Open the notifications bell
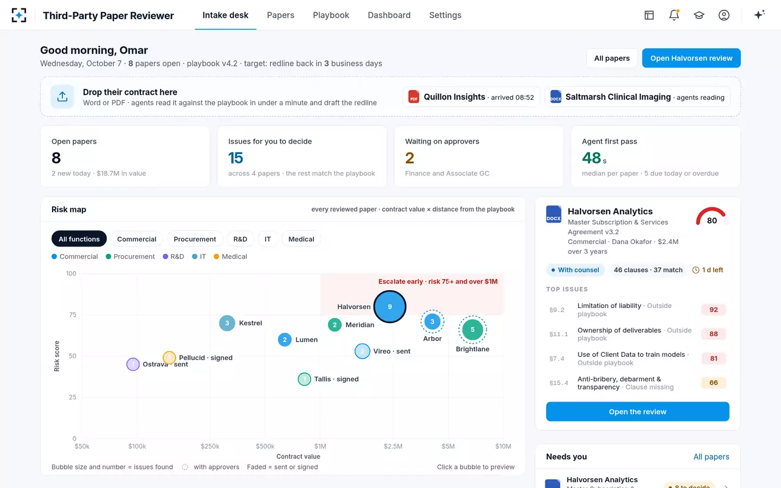This screenshot has height=488, width=781. click(674, 15)
